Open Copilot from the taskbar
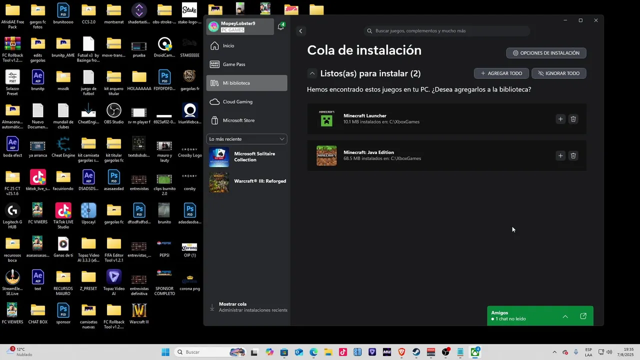Viewport: 640px width, 360px height. (x=269, y=352)
